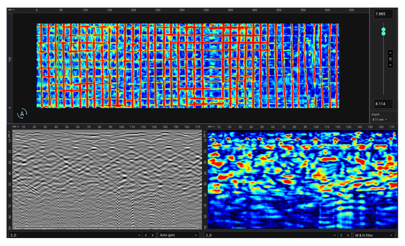The width and height of the screenshot is (405, 246).
Task: Open the M & H filter dropdown
Action: pos(374,235)
